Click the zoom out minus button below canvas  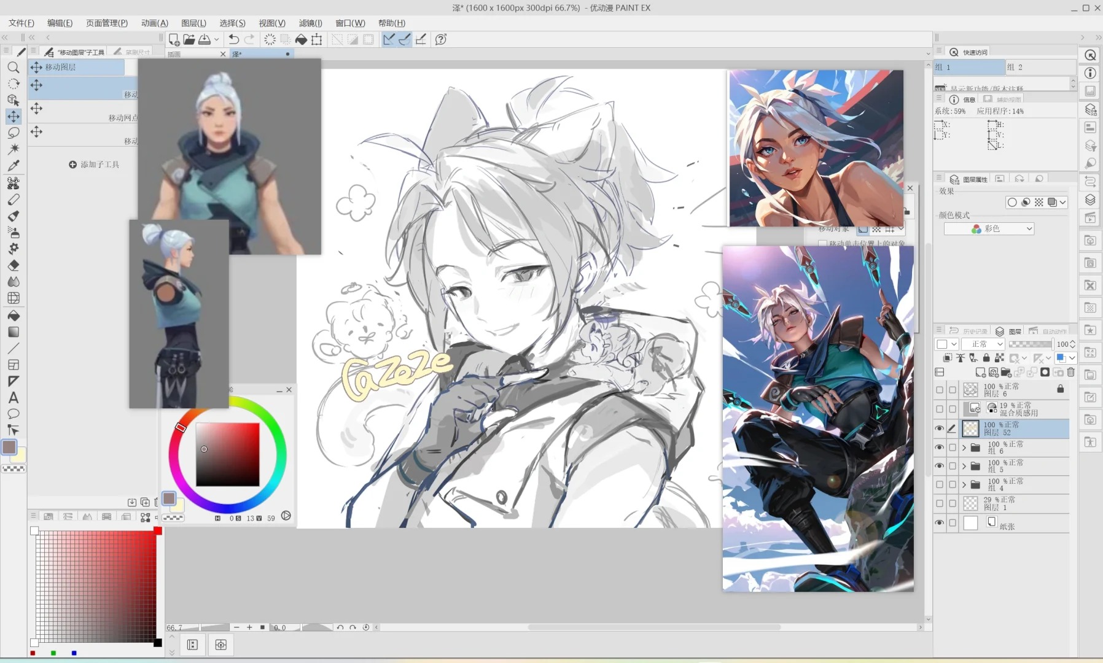pos(236,627)
